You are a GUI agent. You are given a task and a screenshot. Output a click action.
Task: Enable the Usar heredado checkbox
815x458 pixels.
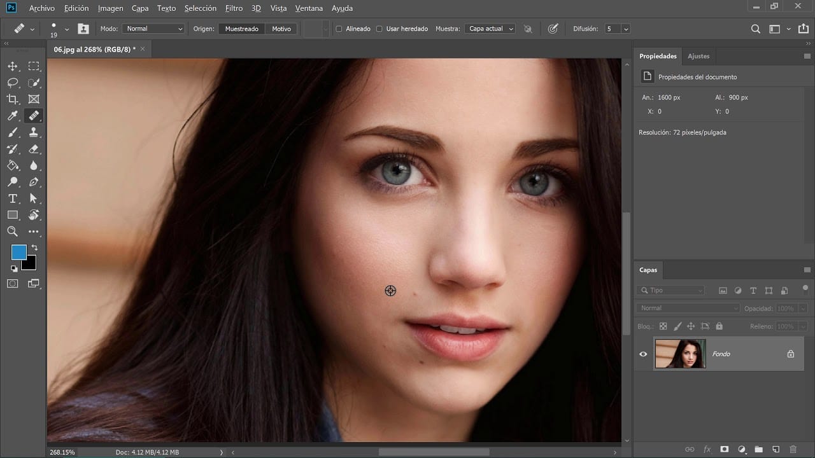[379, 29]
